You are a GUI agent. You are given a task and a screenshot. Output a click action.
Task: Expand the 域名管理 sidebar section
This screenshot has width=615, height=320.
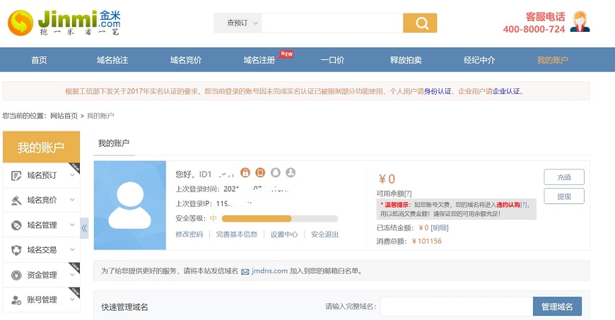click(x=42, y=225)
